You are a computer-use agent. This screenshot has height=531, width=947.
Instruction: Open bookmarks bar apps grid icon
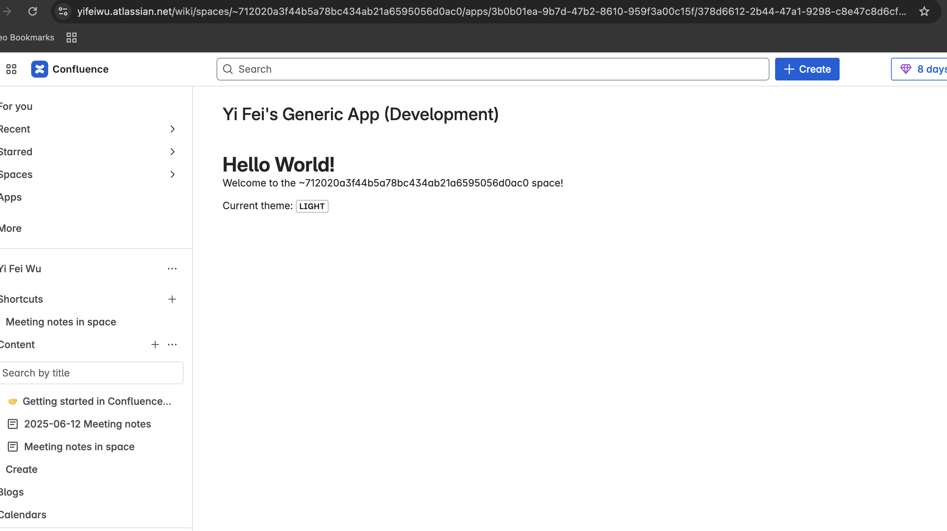coord(71,38)
